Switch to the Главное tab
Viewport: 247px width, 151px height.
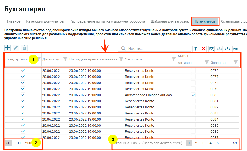(x=14, y=21)
